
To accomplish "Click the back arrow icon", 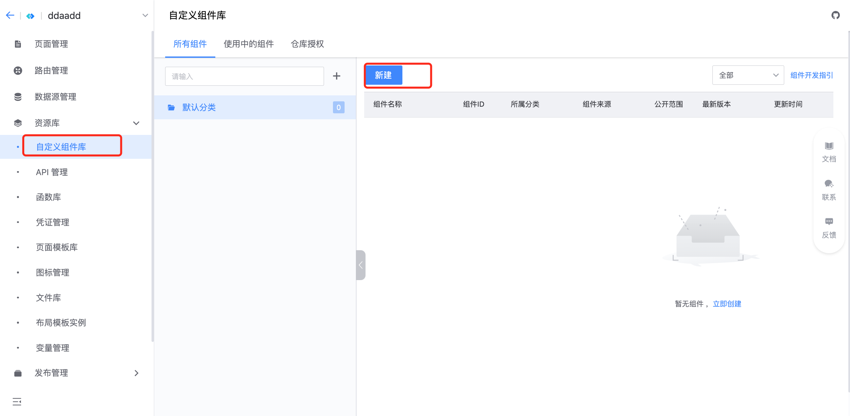I will [10, 15].
